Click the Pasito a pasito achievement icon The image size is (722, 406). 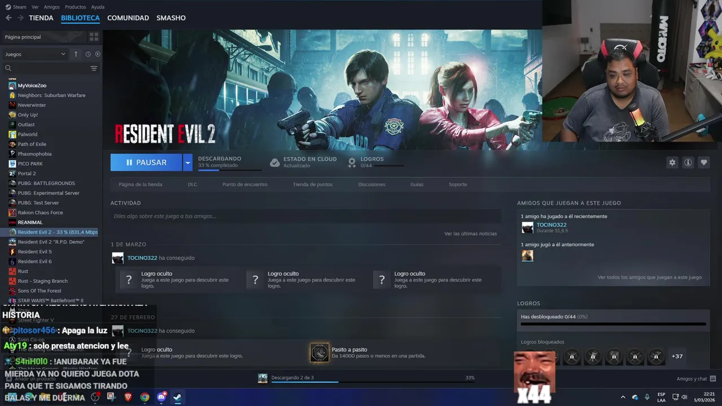(x=319, y=353)
